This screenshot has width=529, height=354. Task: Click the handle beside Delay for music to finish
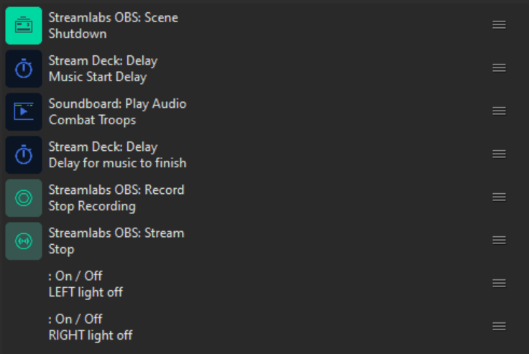tap(499, 154)
